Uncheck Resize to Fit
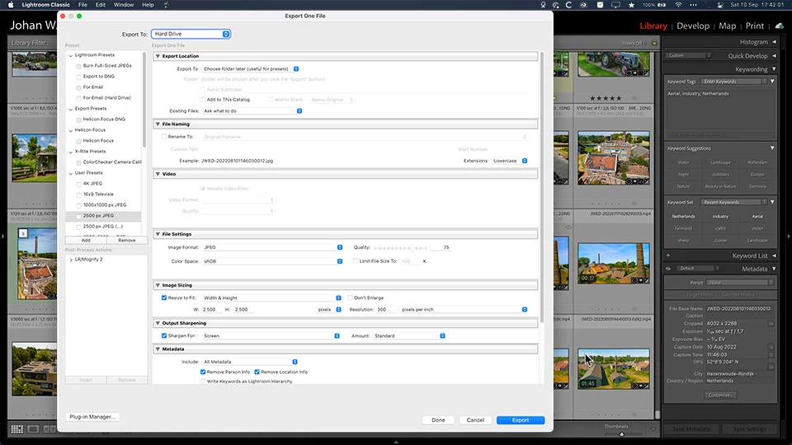Viewport: 792px width, 445px height. pos(164,297)
